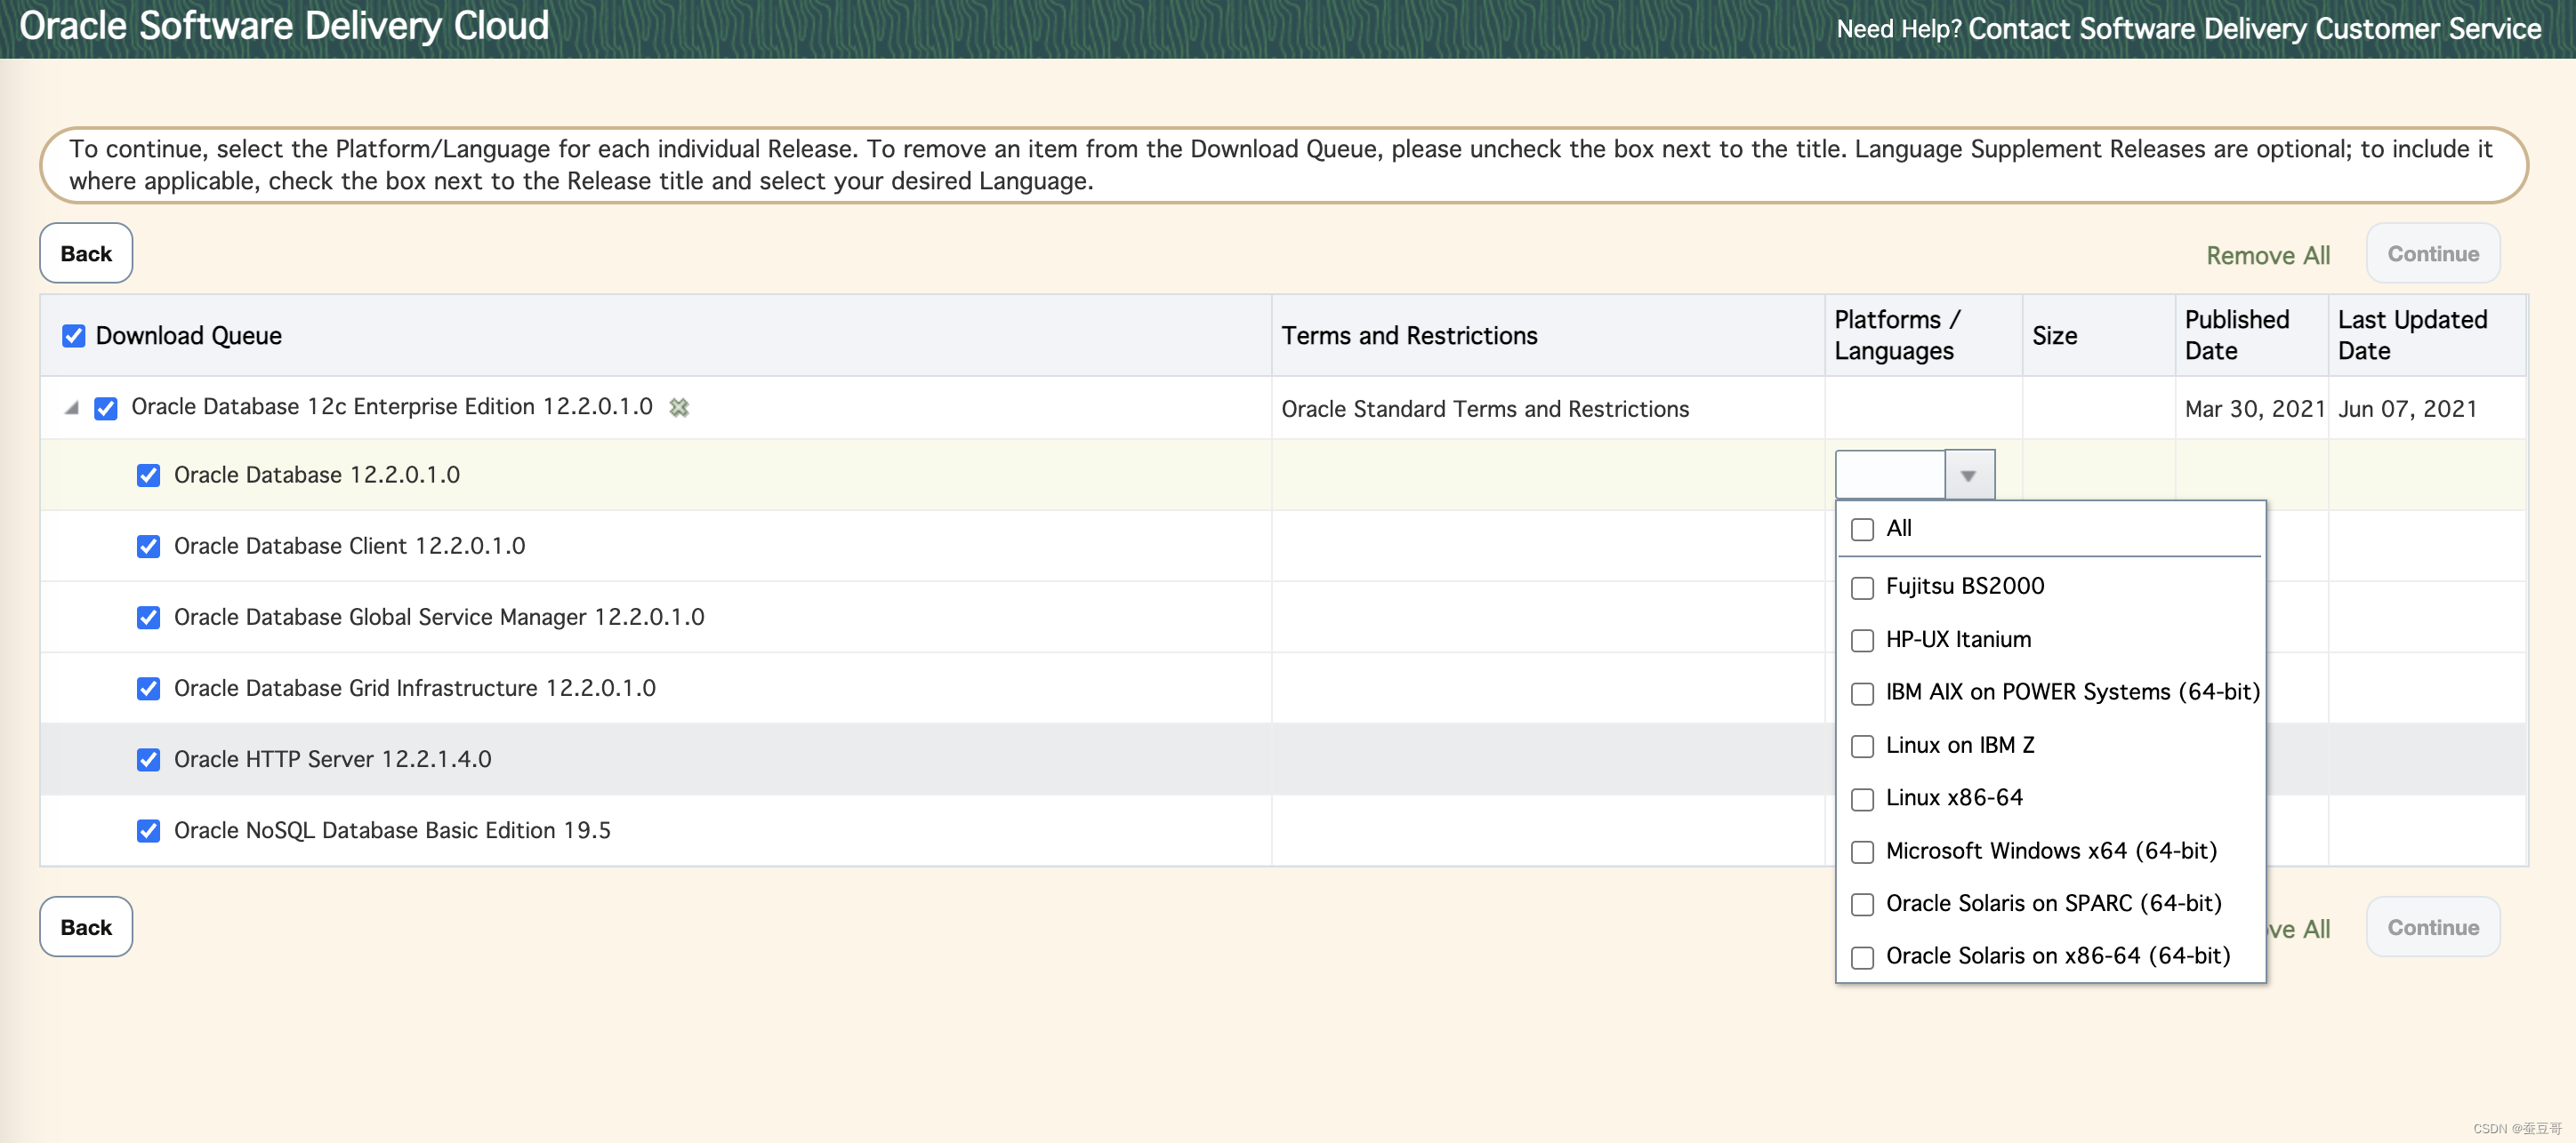Select the Linux x86-64 platform checkbox

click(x=1862, y=799)
